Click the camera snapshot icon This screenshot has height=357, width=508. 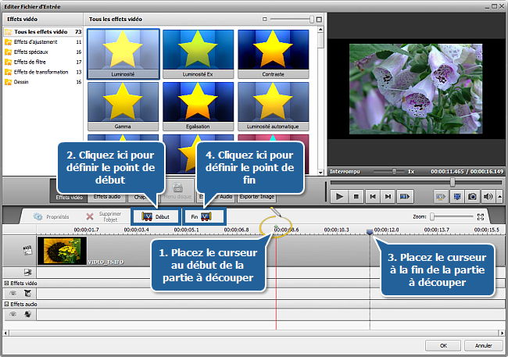point(472,197)
